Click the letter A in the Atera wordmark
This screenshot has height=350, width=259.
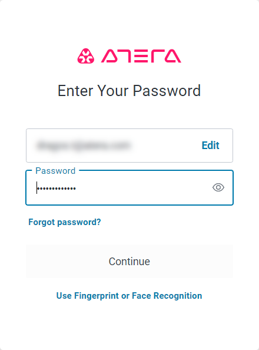tap(109, 56)
